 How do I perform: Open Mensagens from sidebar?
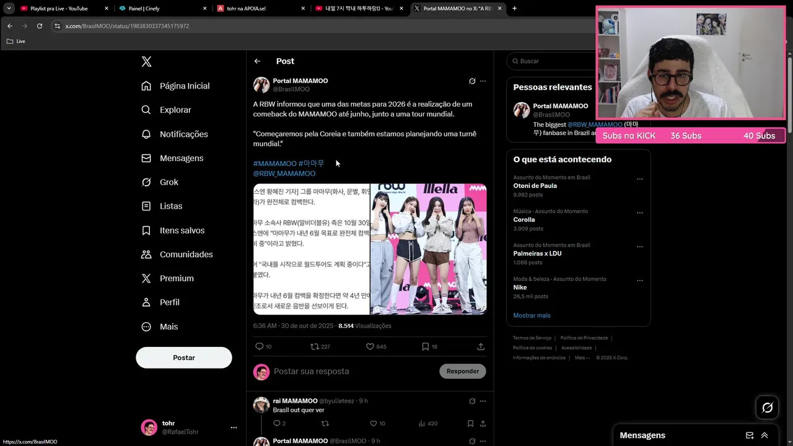coord(173,158)
